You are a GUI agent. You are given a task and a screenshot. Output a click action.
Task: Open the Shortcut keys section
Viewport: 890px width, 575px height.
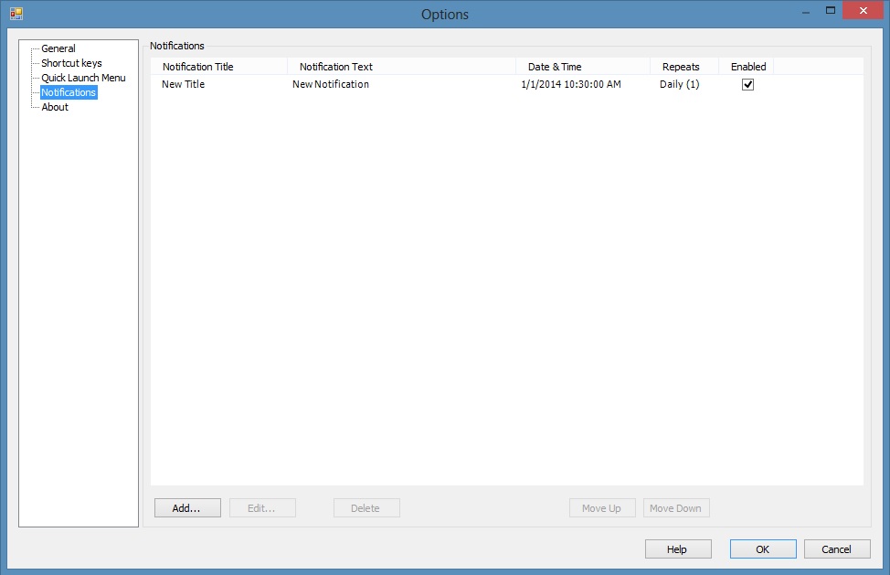click(x=71, y=63)
